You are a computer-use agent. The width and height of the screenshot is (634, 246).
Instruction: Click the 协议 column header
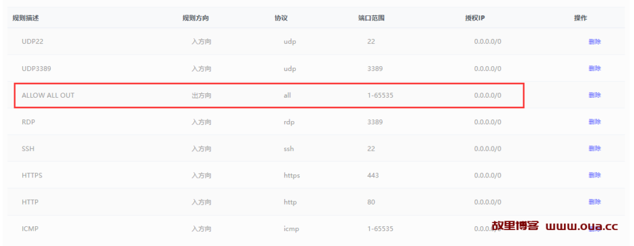pos(281,18)
